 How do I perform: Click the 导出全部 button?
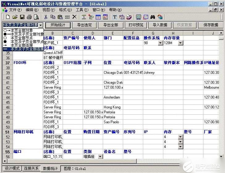tap(111, 25)
